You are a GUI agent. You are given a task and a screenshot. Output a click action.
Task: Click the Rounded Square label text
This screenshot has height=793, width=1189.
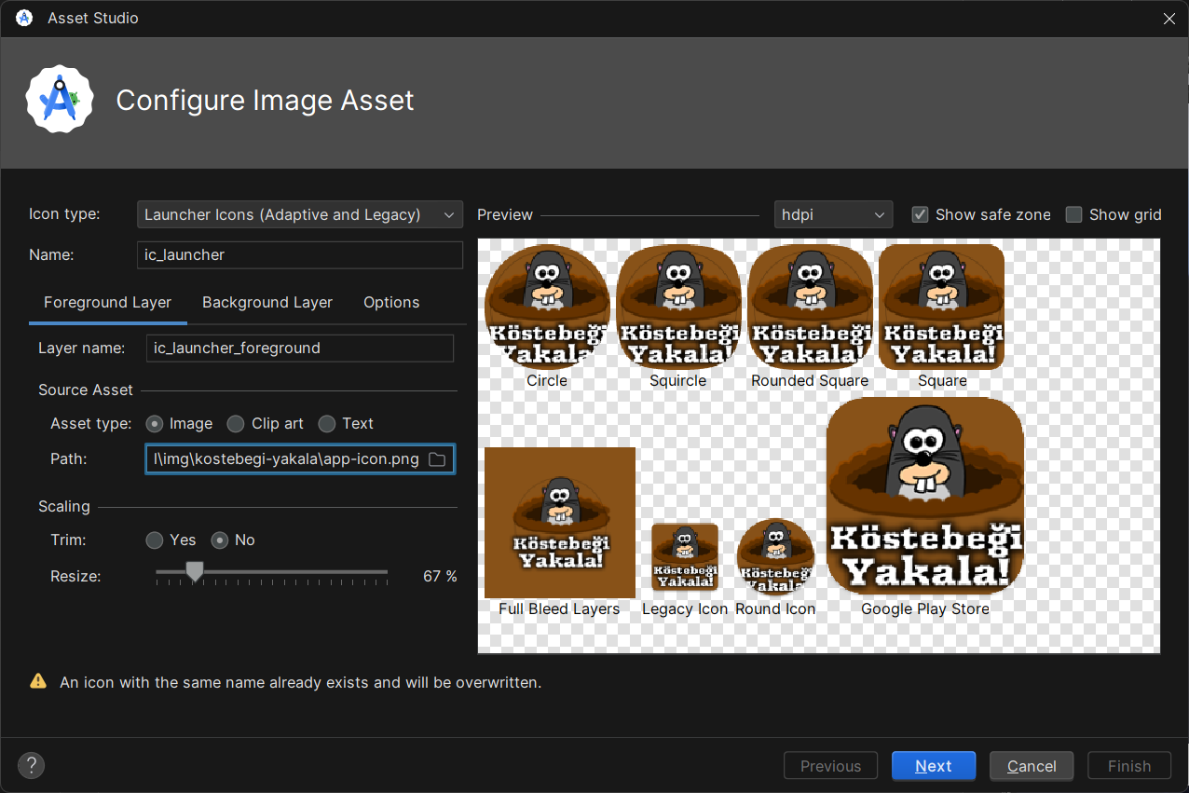point(810,380)
